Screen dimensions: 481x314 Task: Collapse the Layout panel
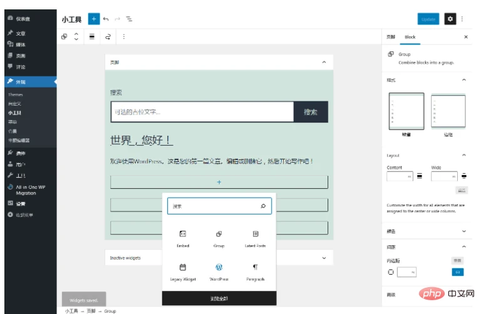click(x=464, y=155)
